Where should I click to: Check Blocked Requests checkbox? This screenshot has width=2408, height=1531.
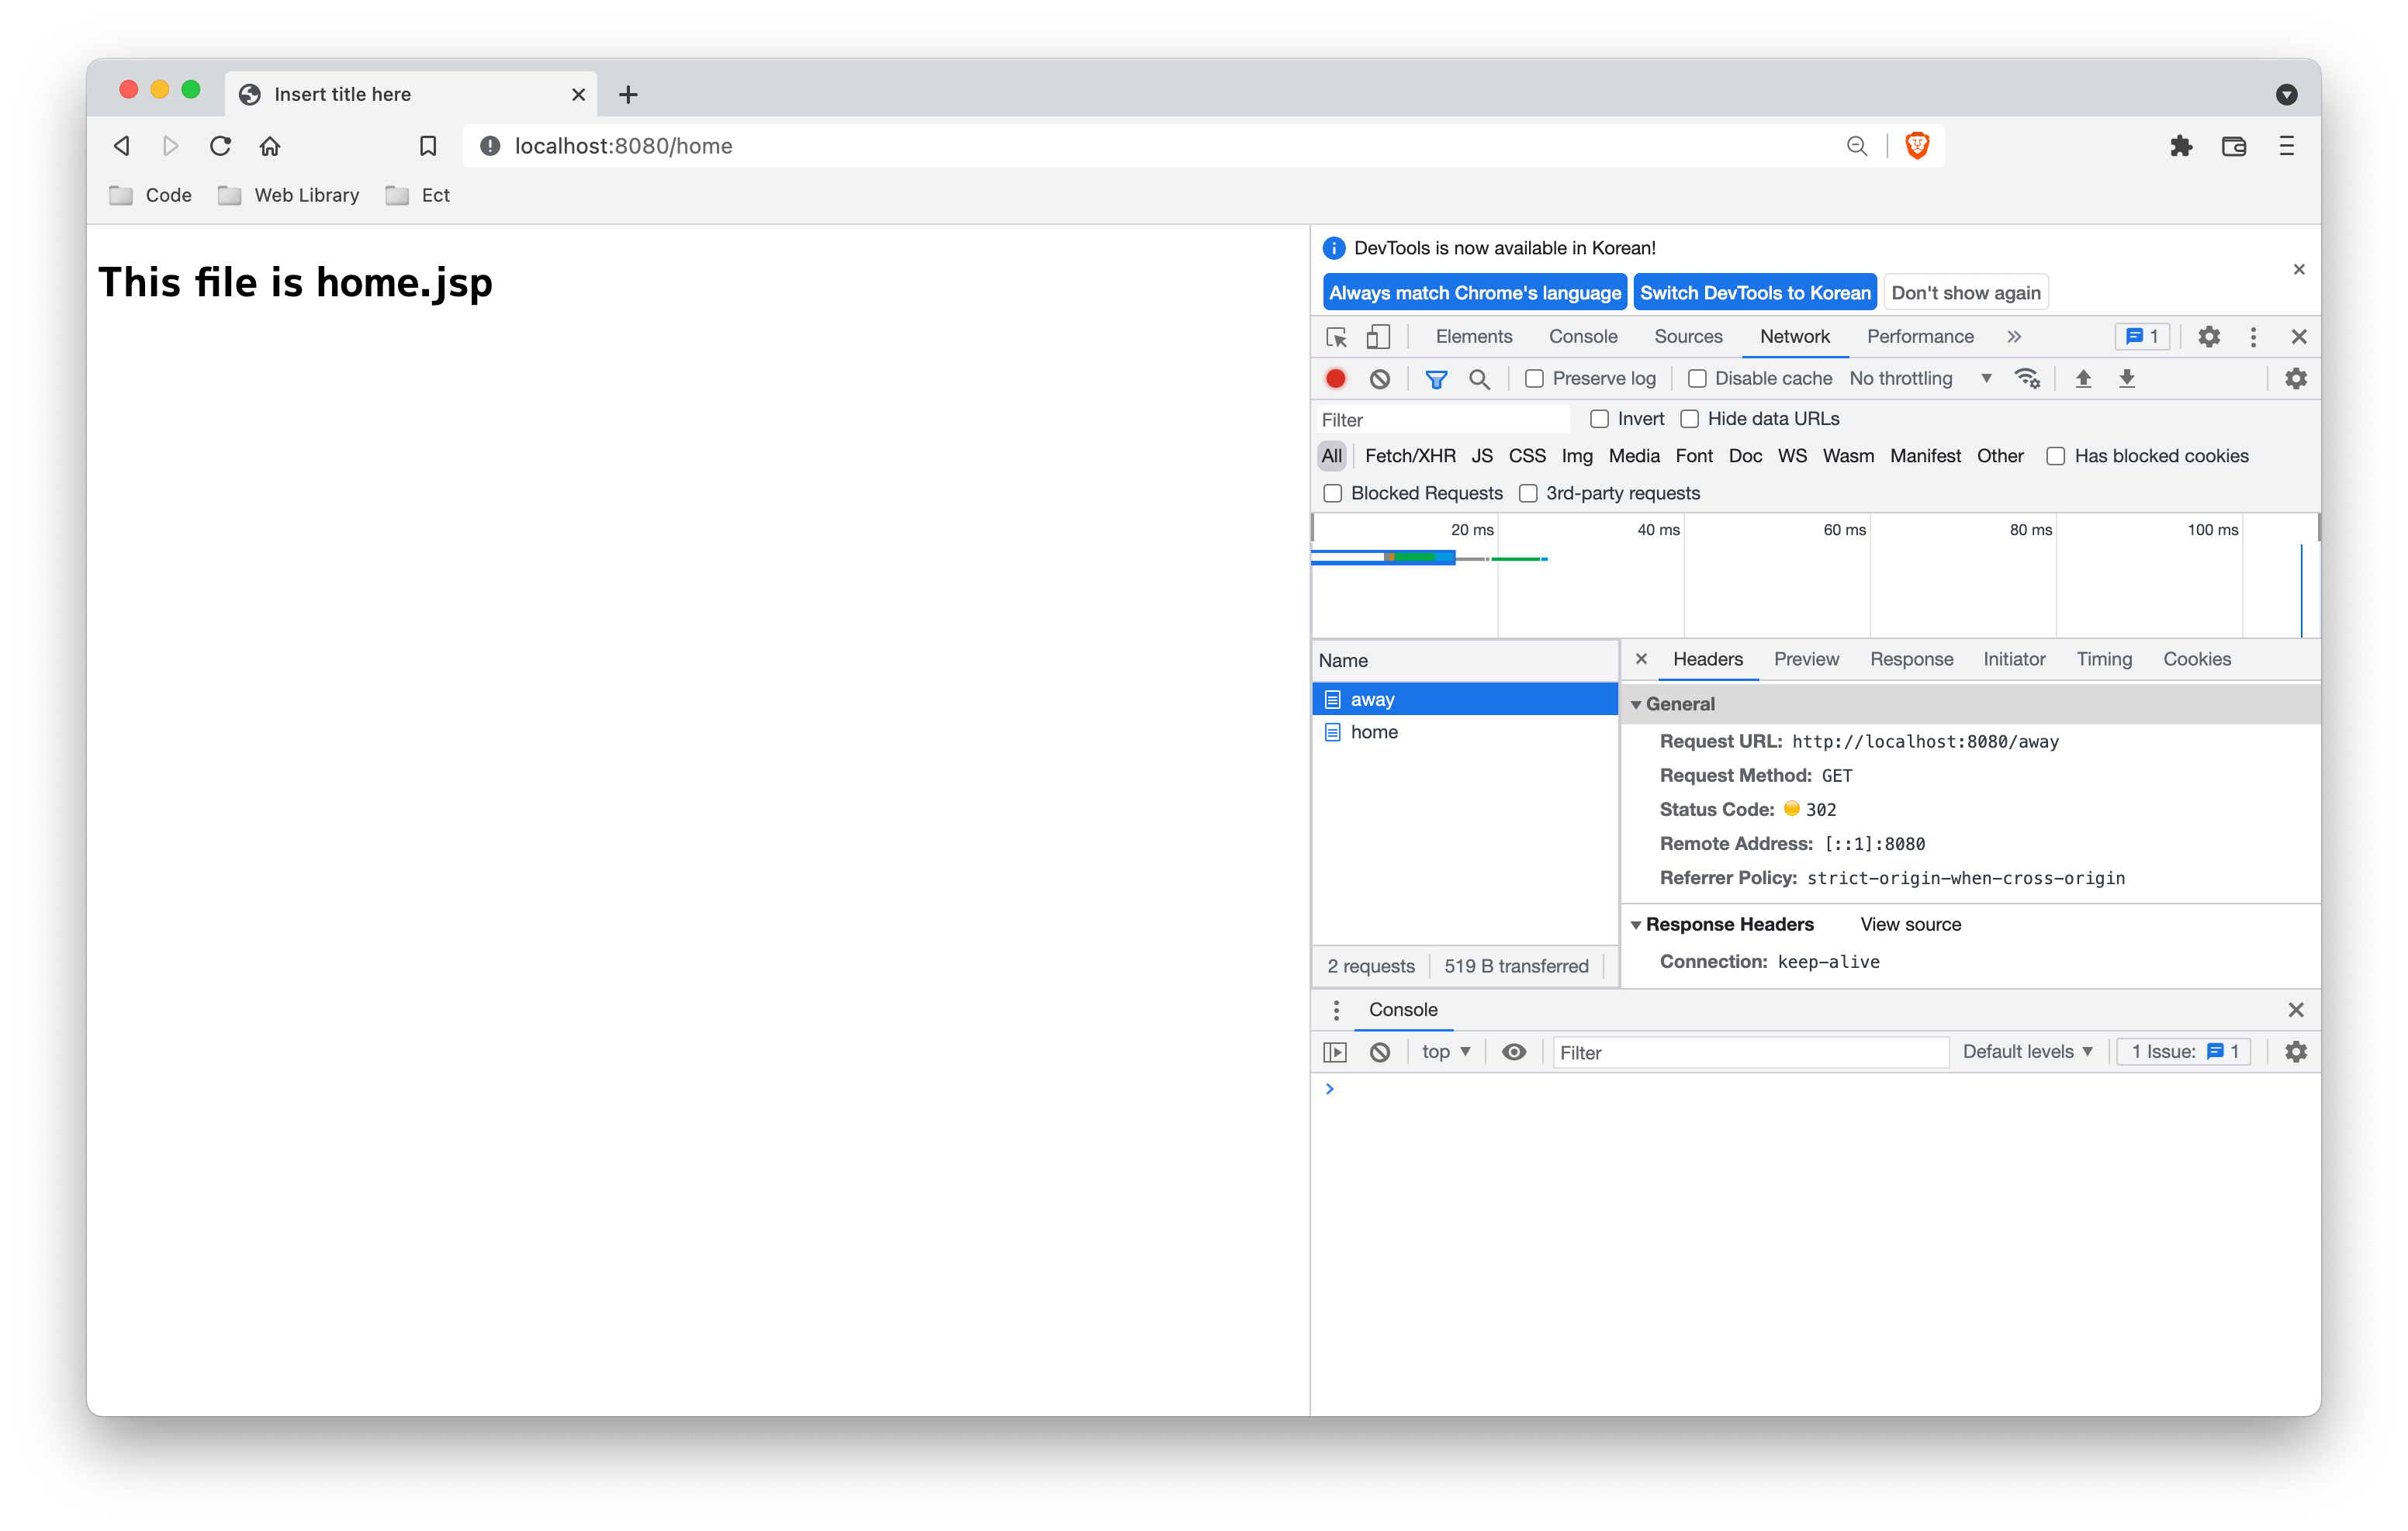pyautogui.click(x=1333, y=494)
